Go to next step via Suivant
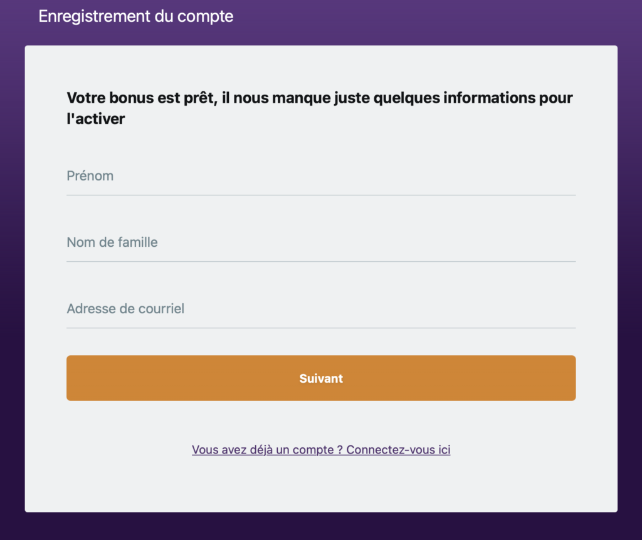 coord(321,378)
